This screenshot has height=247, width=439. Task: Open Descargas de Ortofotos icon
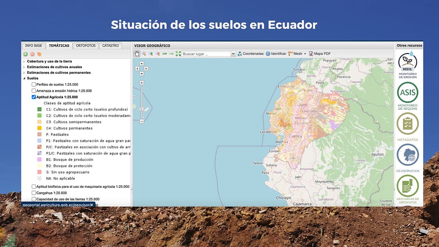point(407,186)
